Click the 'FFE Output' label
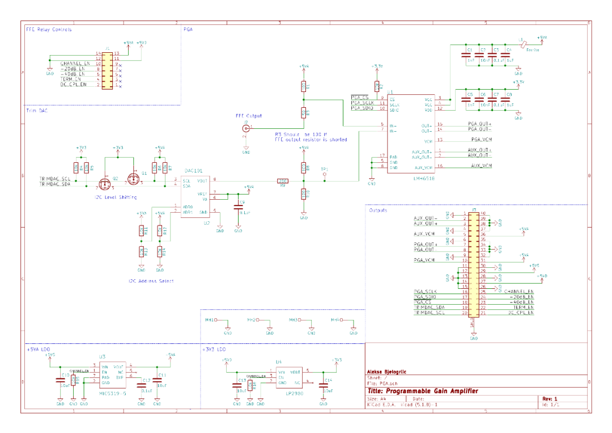Screen dimensions: 612x433 coord(249,116)
